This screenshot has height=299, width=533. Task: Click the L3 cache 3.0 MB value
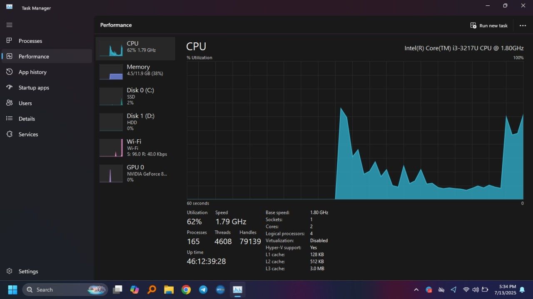[x=317, y=269]
